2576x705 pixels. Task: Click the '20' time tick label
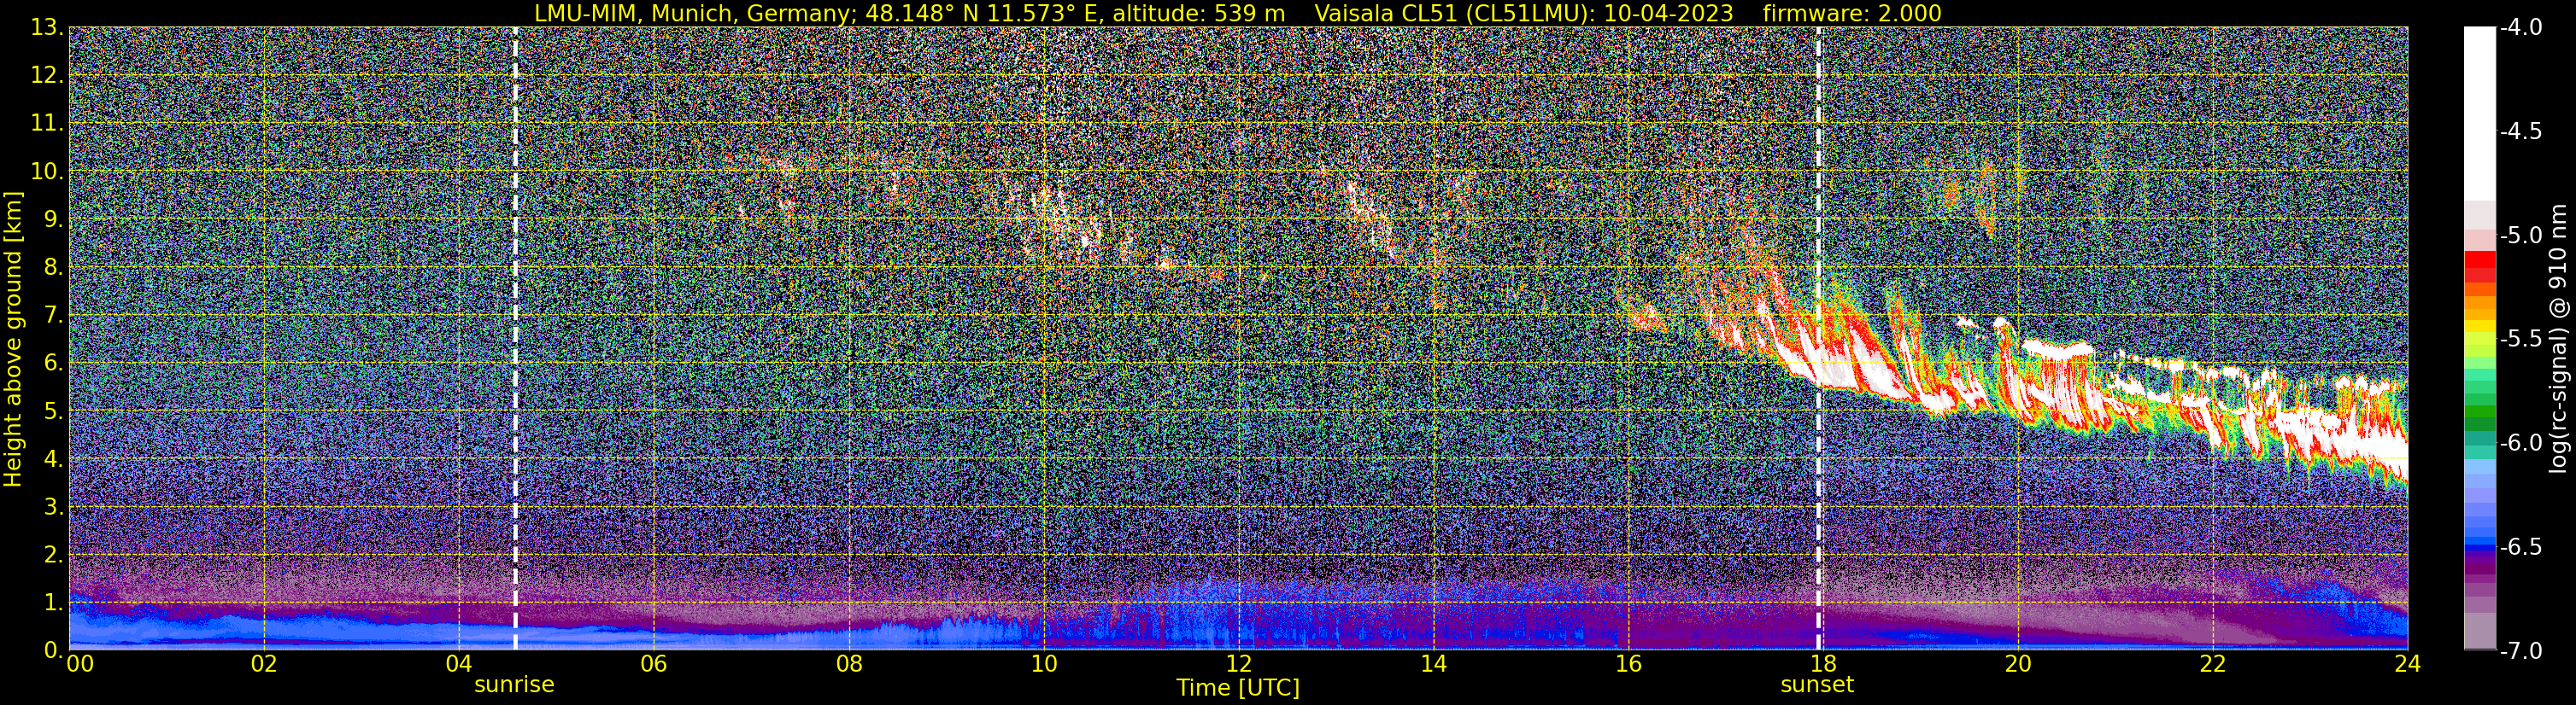tap(2018, 664)
